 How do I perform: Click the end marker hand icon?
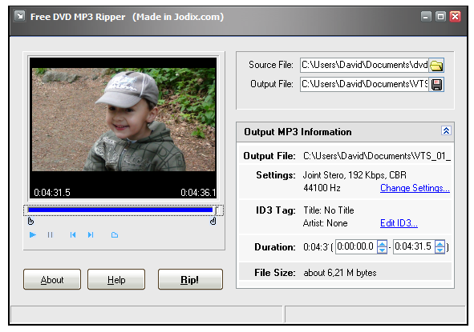pos(213,221)
